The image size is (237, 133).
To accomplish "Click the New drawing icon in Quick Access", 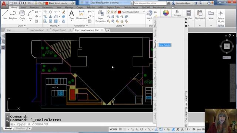I will tap(11, 3).
